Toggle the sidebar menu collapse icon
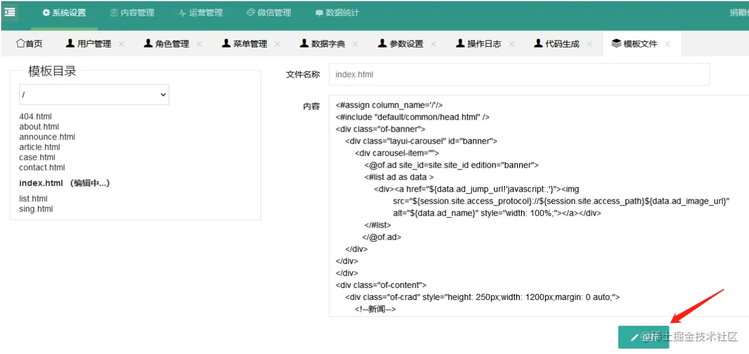 [10, 11]
